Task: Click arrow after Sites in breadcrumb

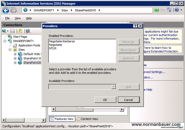Action: [71, 10]
